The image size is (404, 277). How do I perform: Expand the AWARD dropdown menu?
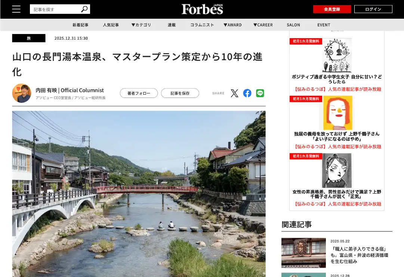pyautogui.click(x=232, y=25)
